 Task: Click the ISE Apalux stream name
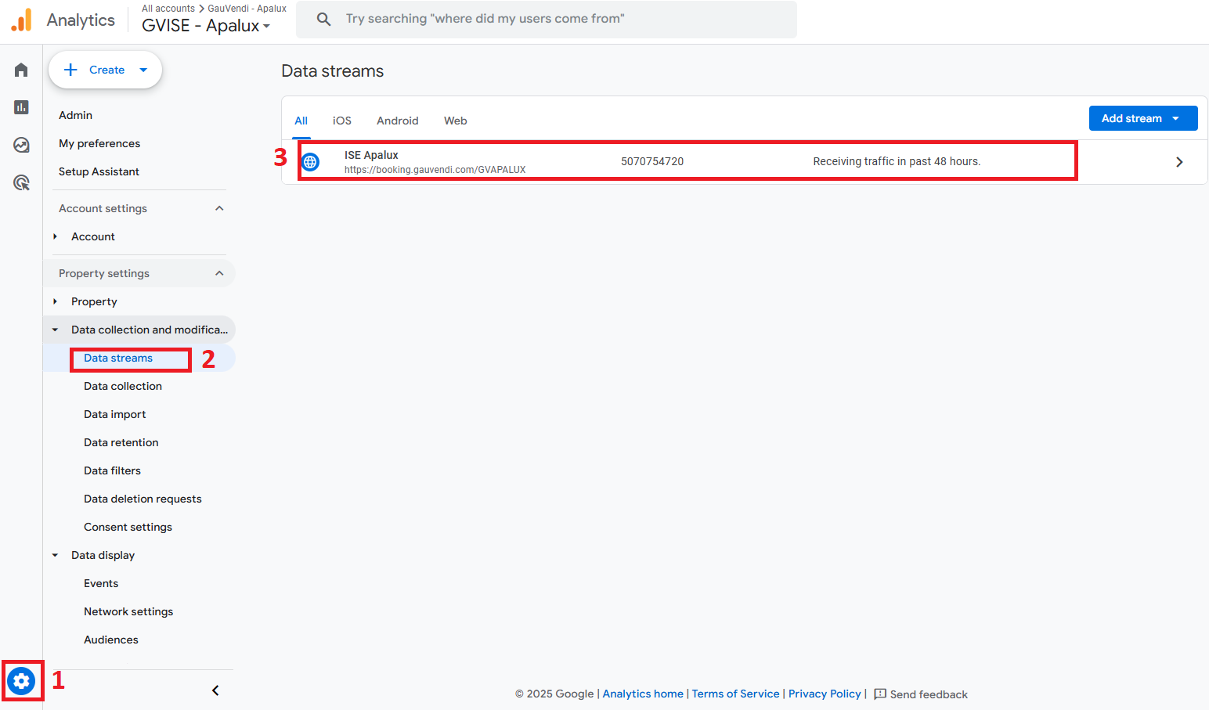pyautogui.click(x=371, y=155)
